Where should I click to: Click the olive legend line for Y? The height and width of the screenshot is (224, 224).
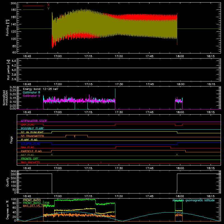[x=33, y=10]
